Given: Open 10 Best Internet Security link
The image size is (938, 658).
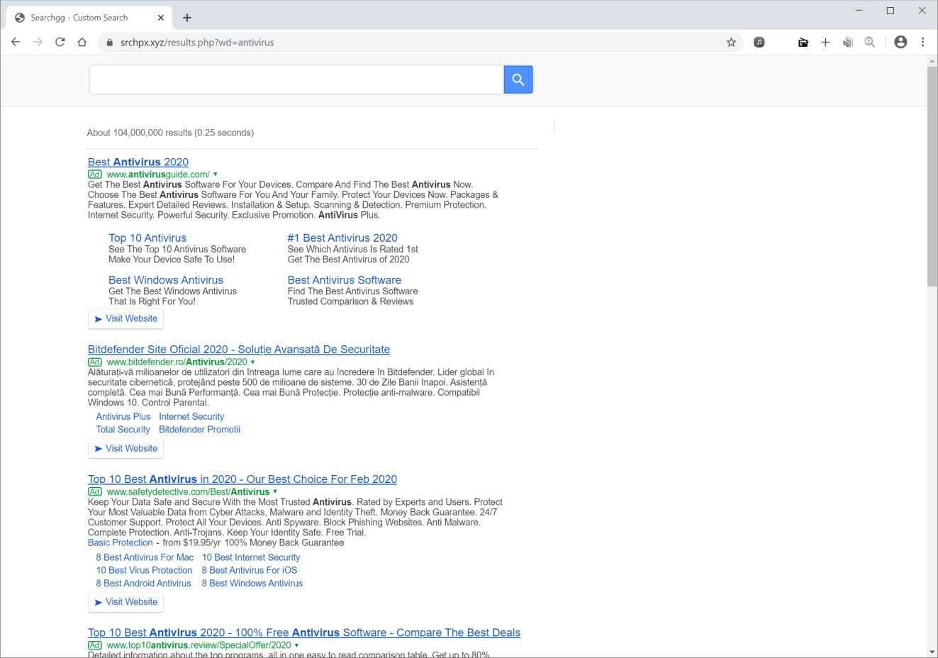Looking at the screenshot, I should tap(251, 558).
